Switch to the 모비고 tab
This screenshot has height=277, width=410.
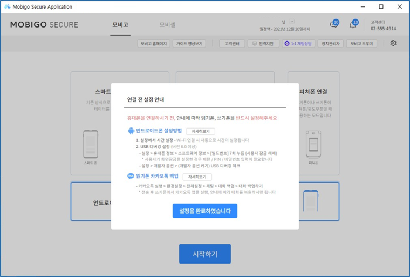coord(120,25)
